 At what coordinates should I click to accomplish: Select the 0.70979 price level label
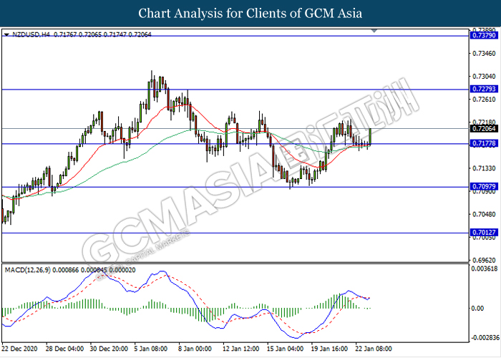point(484,186)
